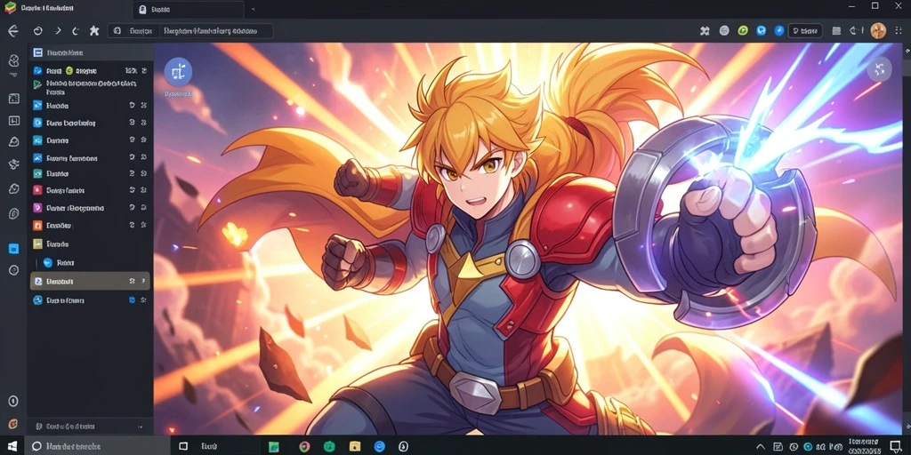Open the Windows Start button
911x455 pixels.
[x=12, y=446]
